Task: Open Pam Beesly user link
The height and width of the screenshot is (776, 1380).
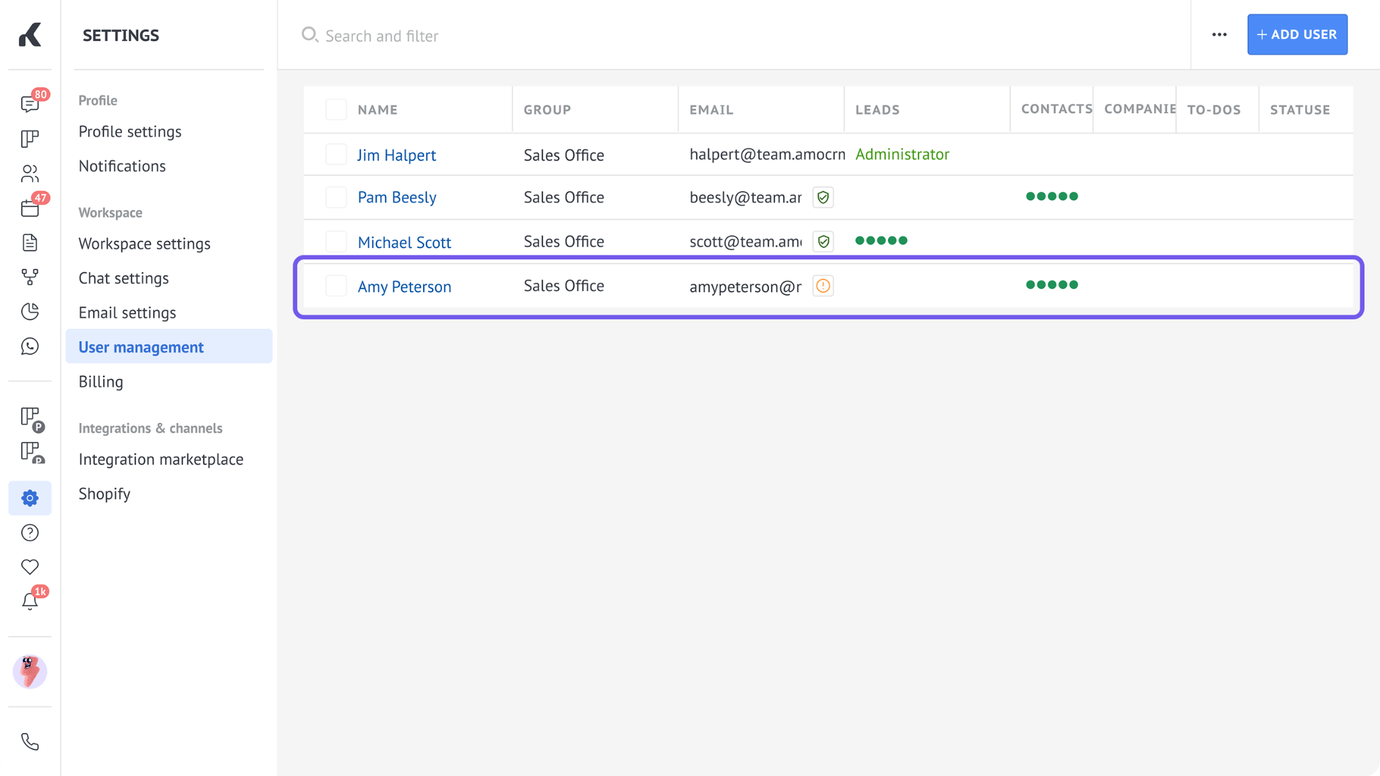Action: tap(397, 197)
